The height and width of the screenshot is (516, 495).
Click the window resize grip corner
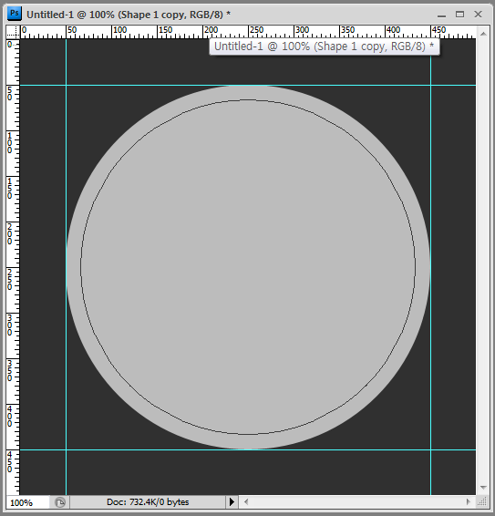pyautogui.click(x=482, y=502)
